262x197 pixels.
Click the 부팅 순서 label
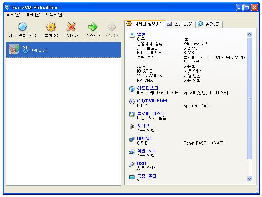pos(146,58)
